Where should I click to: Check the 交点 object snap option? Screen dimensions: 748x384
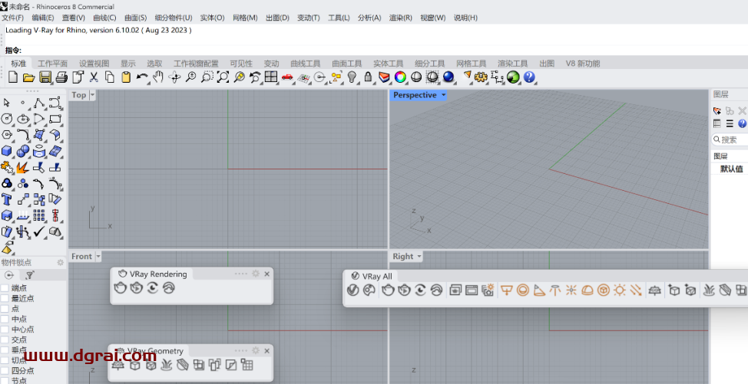pos(5,340)
